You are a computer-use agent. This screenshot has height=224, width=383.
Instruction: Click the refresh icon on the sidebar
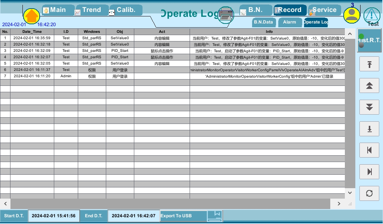coord(369,193)
